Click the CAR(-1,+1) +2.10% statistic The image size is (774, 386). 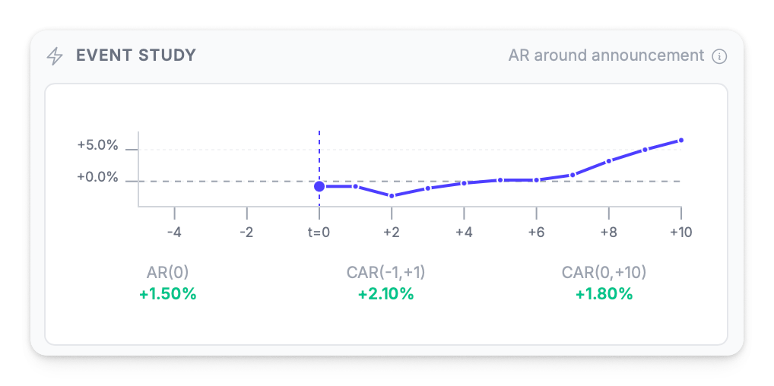[385, 283]
